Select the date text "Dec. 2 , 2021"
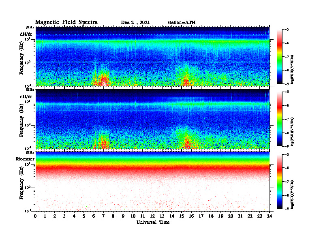Screen dimensions: 321x248 click(x=135, y=23)
